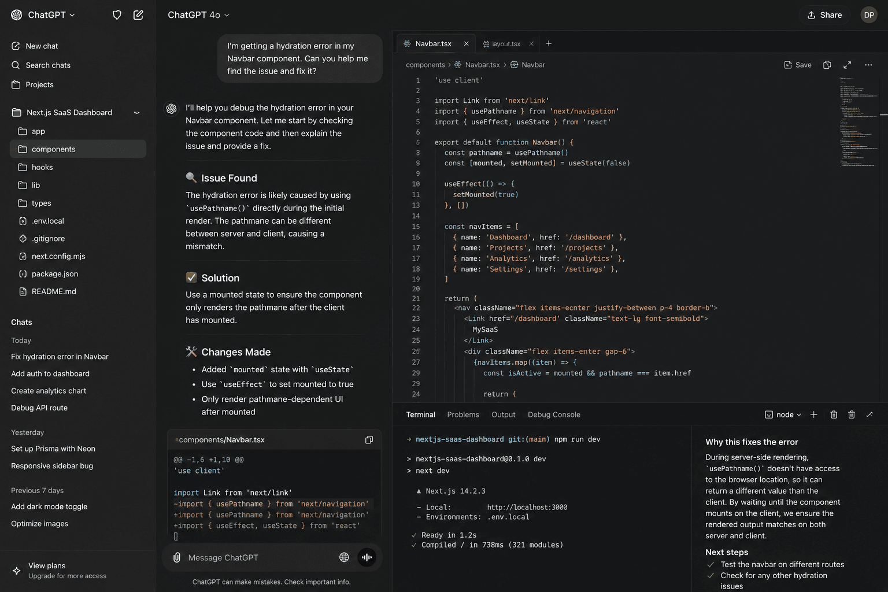Close the Navbar.tsx tab
This screenshot has width=888, height=592.
tap(466, 43)
